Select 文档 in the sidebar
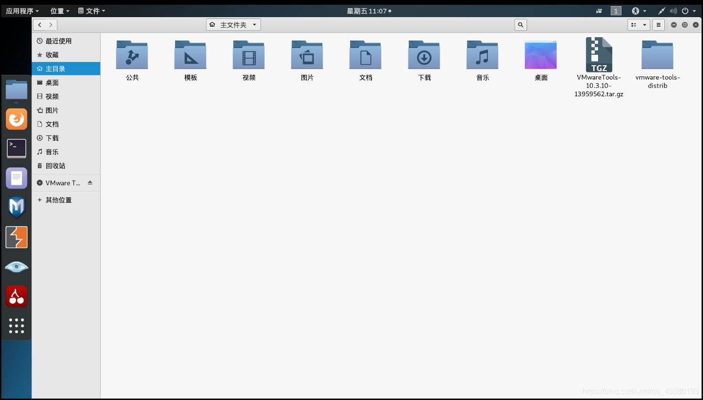Viewport: 703px width, 400px height. [66, 124]
